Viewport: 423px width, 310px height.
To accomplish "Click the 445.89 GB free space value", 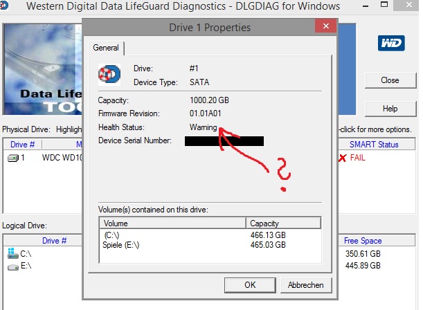I will pyautogui.click(x=363, y=266).
